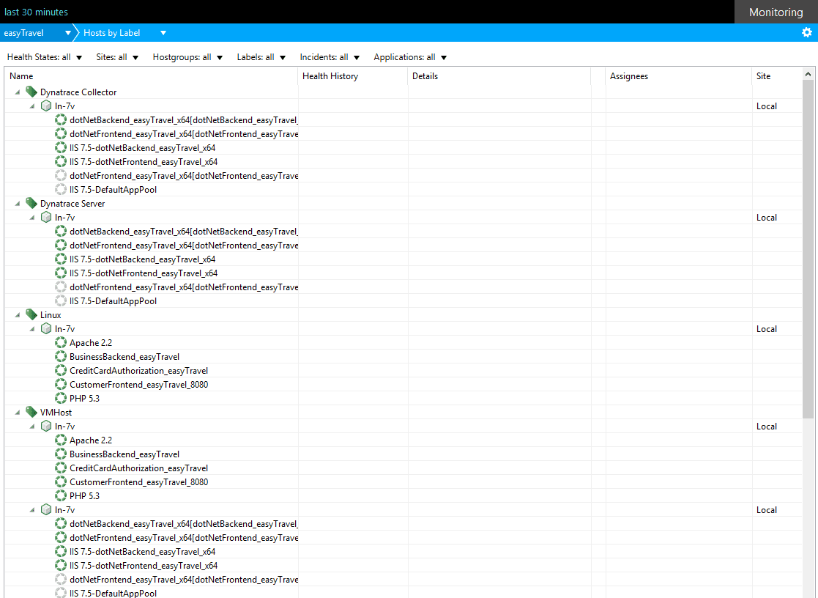Viewport: 818px width, 598px height.
Task: Select In-7v host cube icon under Linux
Action: pos(46,328)
